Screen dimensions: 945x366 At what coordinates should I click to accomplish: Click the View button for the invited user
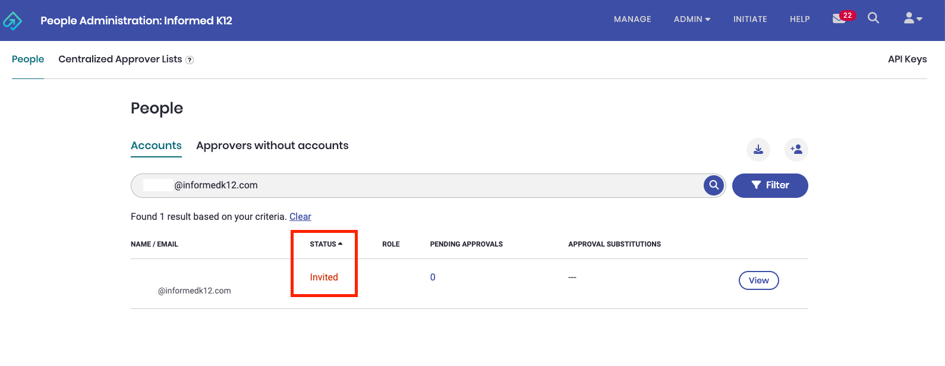tap(758, 280)
